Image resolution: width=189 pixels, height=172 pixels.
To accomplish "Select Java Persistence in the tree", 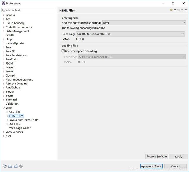I will (16, 55).
